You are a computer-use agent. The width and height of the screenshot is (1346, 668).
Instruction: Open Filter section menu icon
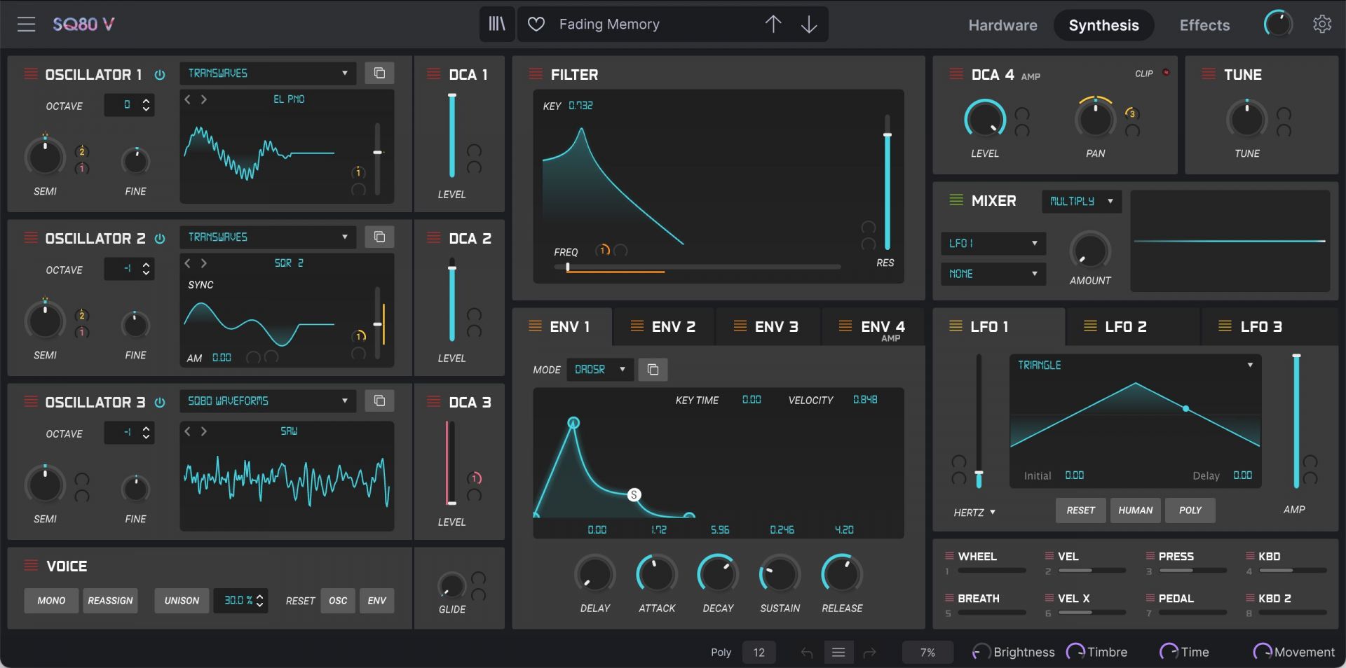(536, 74)
